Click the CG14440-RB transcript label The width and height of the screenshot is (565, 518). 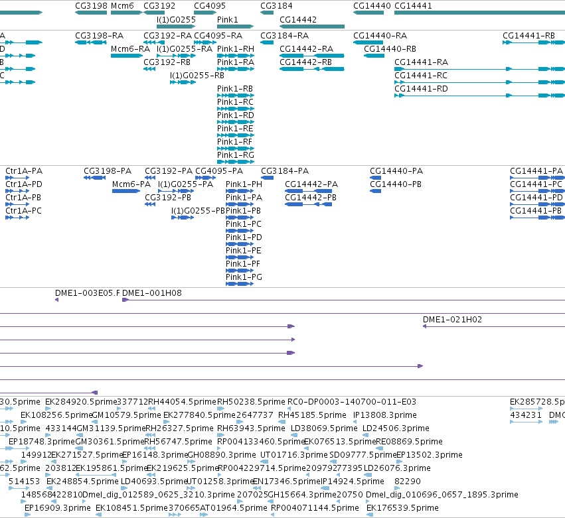tap(390, 48)
